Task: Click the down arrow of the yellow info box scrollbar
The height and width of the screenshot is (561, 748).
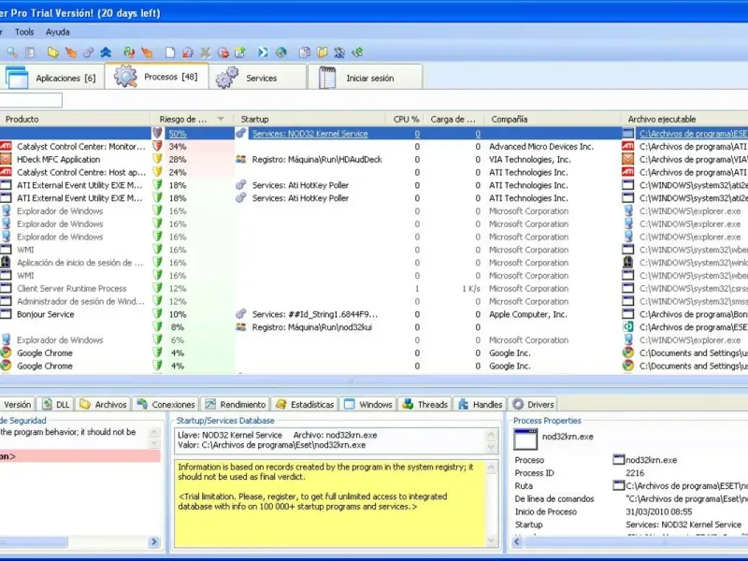Action: click(492, 540)
